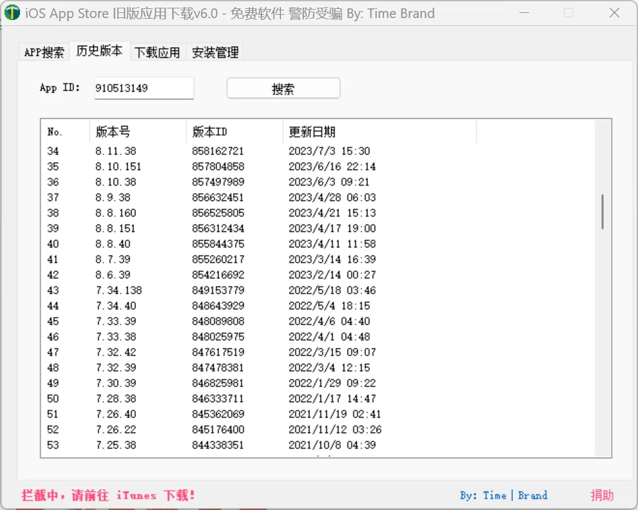The height and width of the screenshot is (510, 638).
Task: Switch to the 安装管理 tab
Action: [x=215, y=52]
